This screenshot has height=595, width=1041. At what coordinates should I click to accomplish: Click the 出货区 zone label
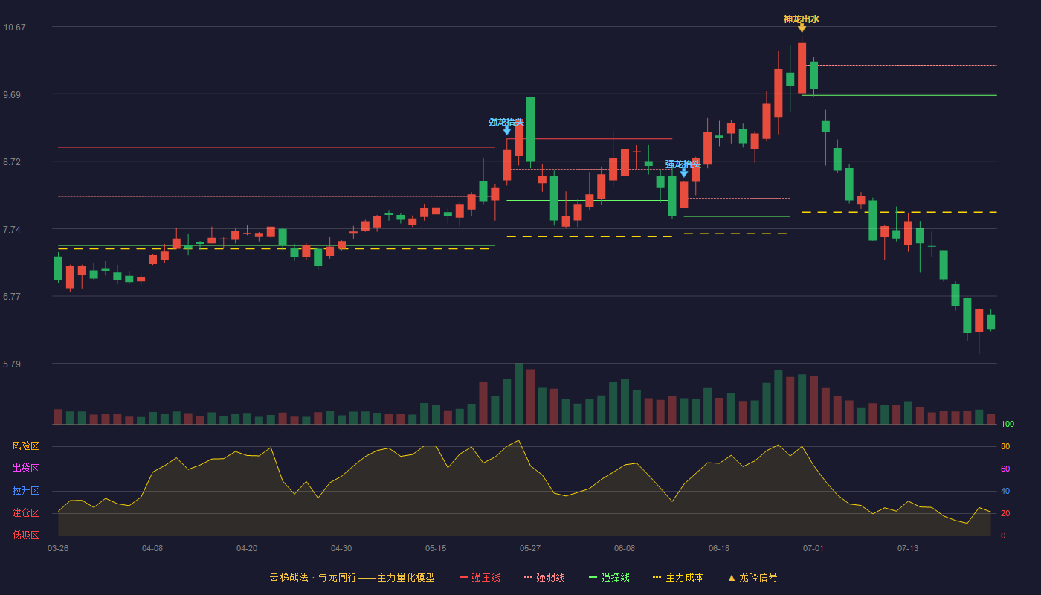25,469
